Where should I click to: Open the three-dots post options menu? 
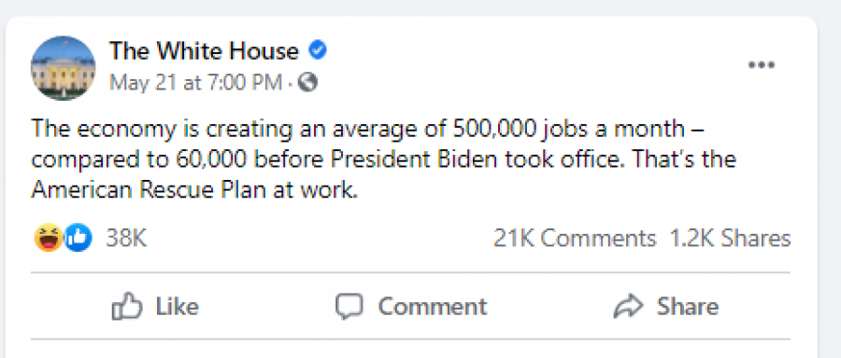pyautogui.click(x=762, y=65)
